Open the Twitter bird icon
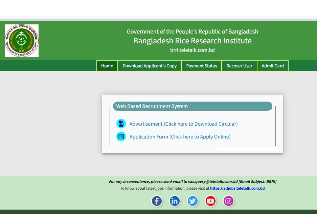 click(193, 201)
